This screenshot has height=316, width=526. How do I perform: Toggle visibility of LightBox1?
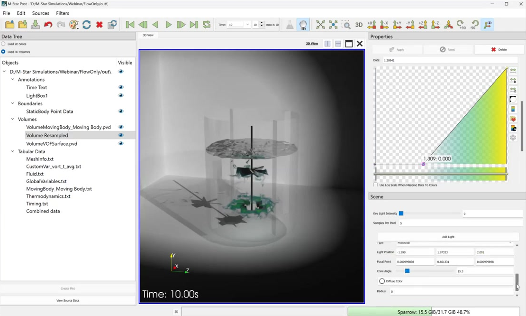(121, 95)
